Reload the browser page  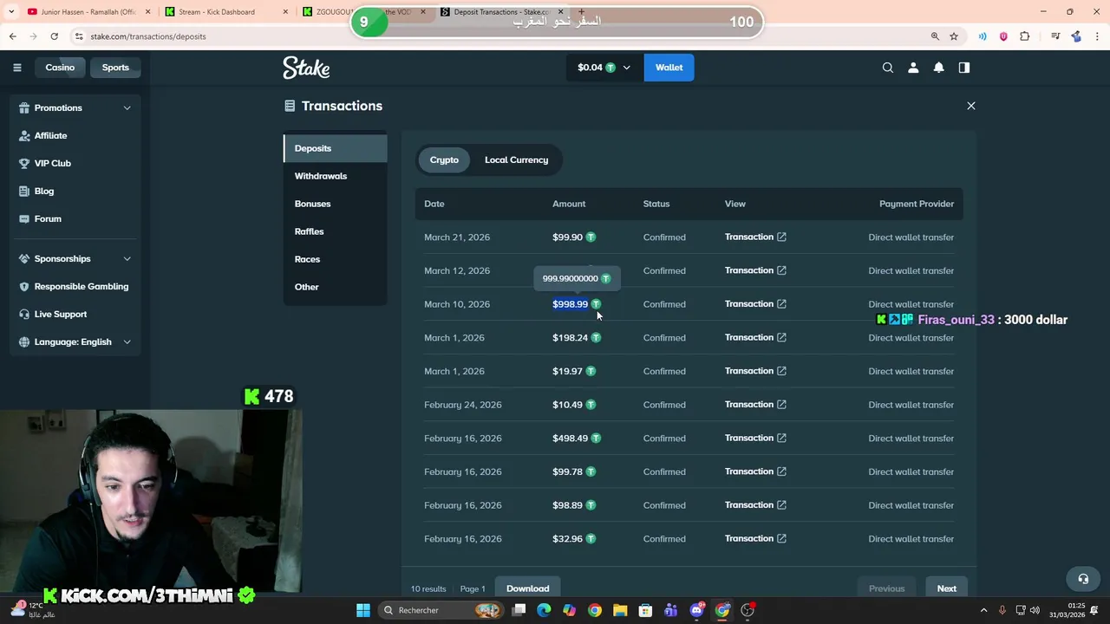click(x=54, y=36)
